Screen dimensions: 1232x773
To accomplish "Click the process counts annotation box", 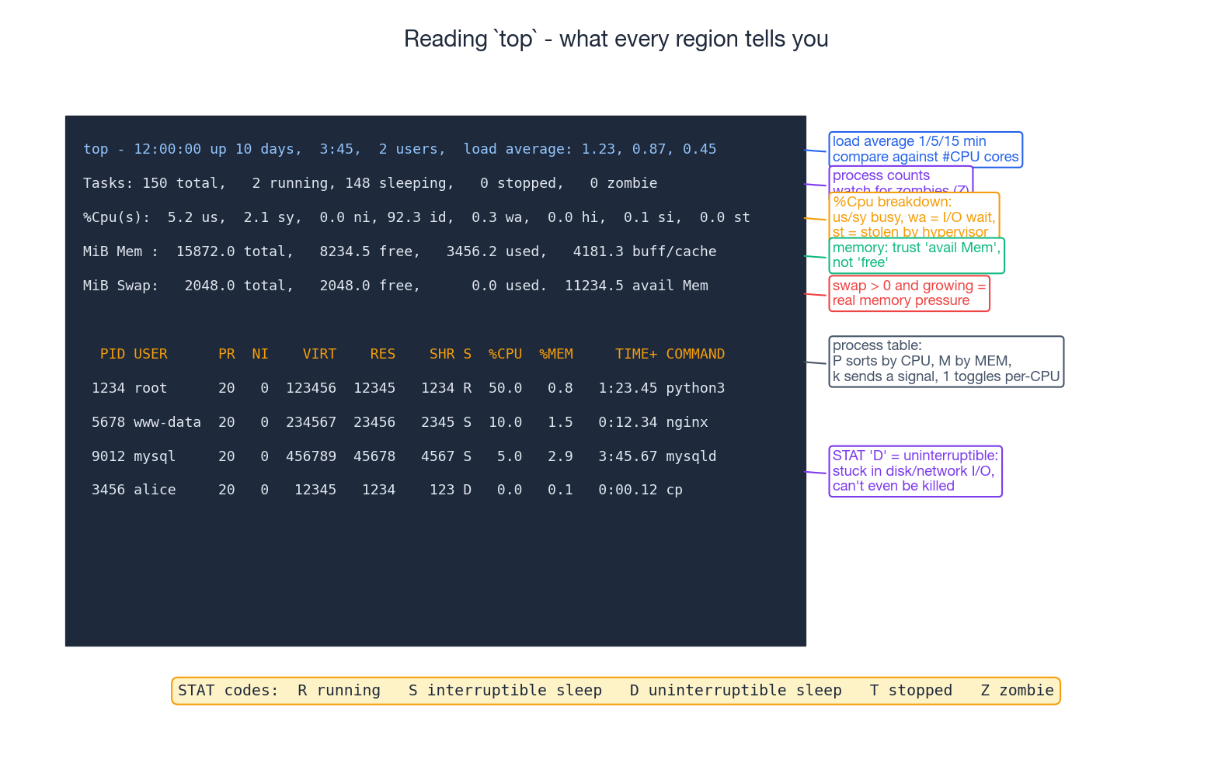I will pos(900,178).
